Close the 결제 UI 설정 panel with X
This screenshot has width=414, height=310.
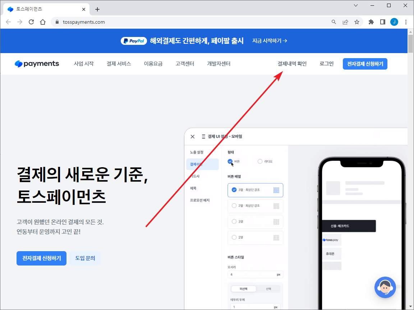[x=193, y=137]
